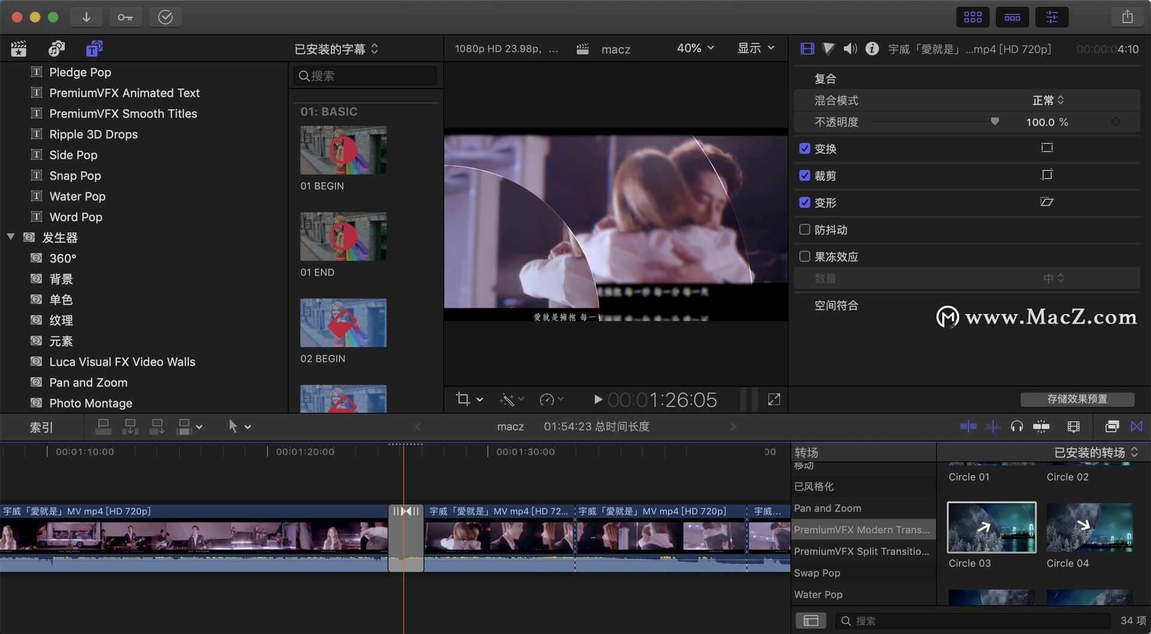Select the 已风格化 transition category
This screenshot has height=634, width=1151.
(x=863, y=487)
